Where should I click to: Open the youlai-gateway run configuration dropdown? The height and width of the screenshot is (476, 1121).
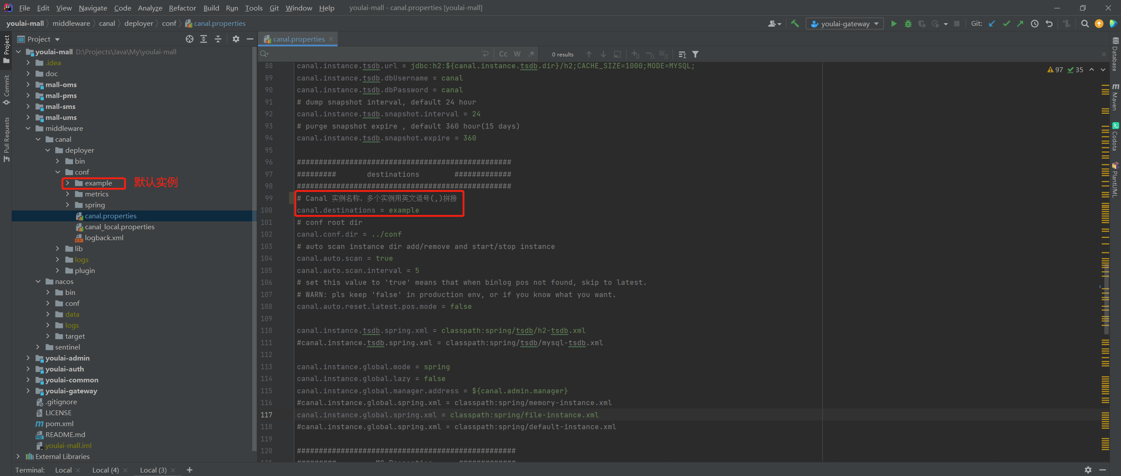pyautogui.click(x=844, y=24)
